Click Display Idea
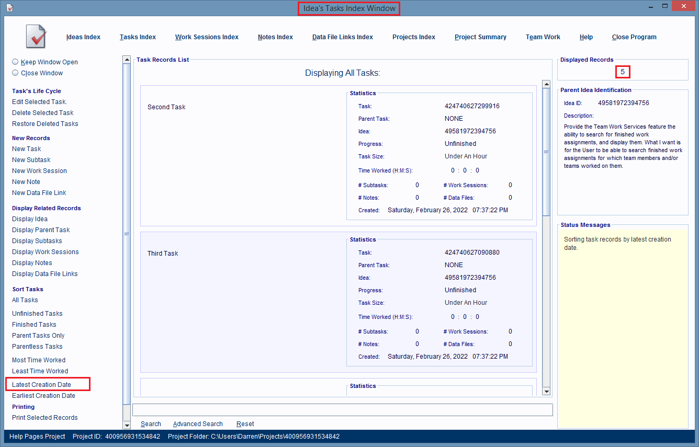Image resolution: width=699 pixels, height=447 pixels. pyautogui.click(x=30, y=219)
